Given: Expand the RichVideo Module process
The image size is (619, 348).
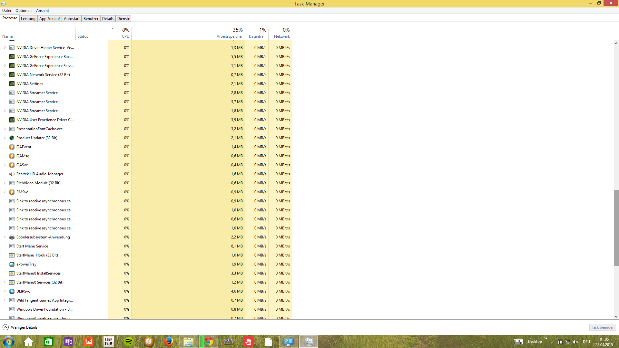Looking at the screenshot, I should 5,183.
